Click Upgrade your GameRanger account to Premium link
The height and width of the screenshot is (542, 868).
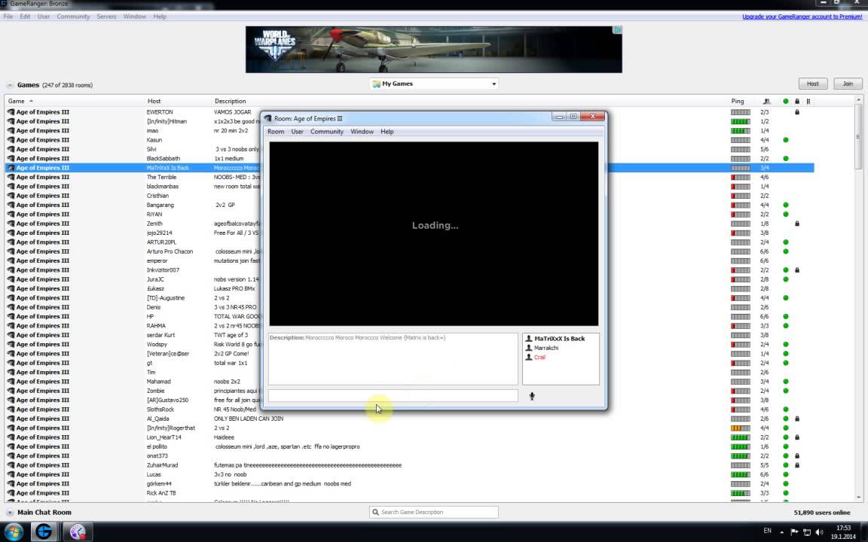[802, 17]
